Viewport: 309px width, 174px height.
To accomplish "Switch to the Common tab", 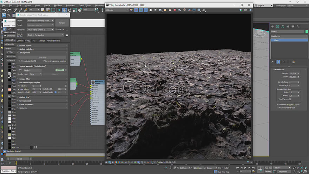I will (x=20, y=41).
